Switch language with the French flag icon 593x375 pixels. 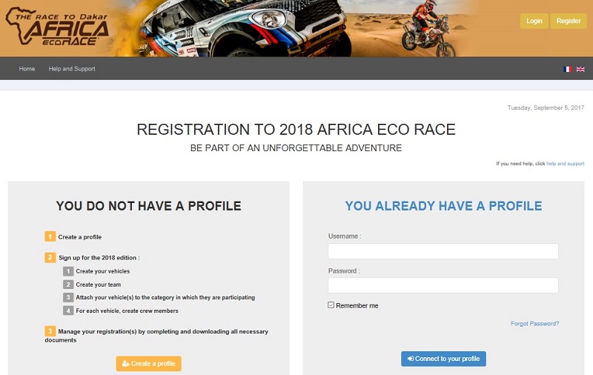pos(567,69)
